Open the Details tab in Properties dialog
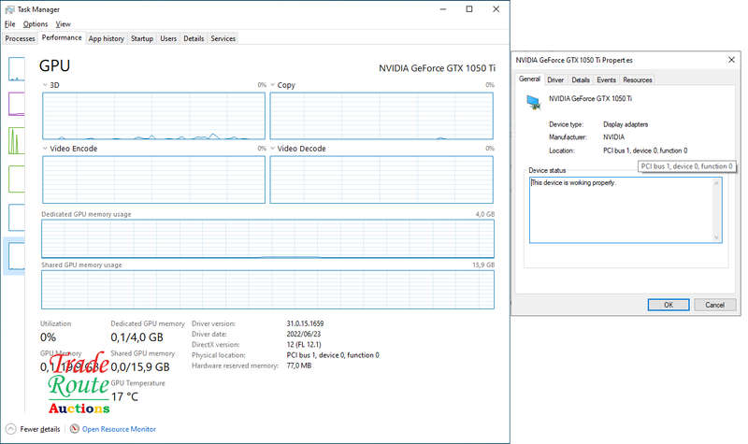748x444 pixels. (581, 80)
